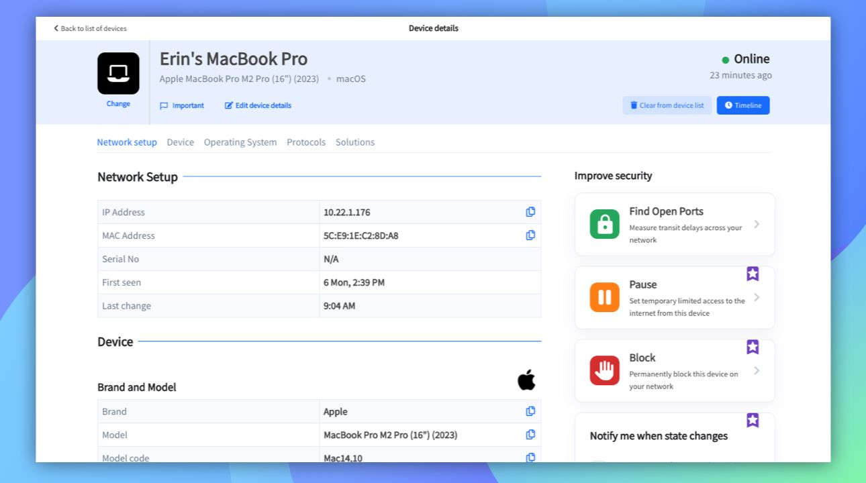
Task: Click the orange Pause icon
Action: 604,297
